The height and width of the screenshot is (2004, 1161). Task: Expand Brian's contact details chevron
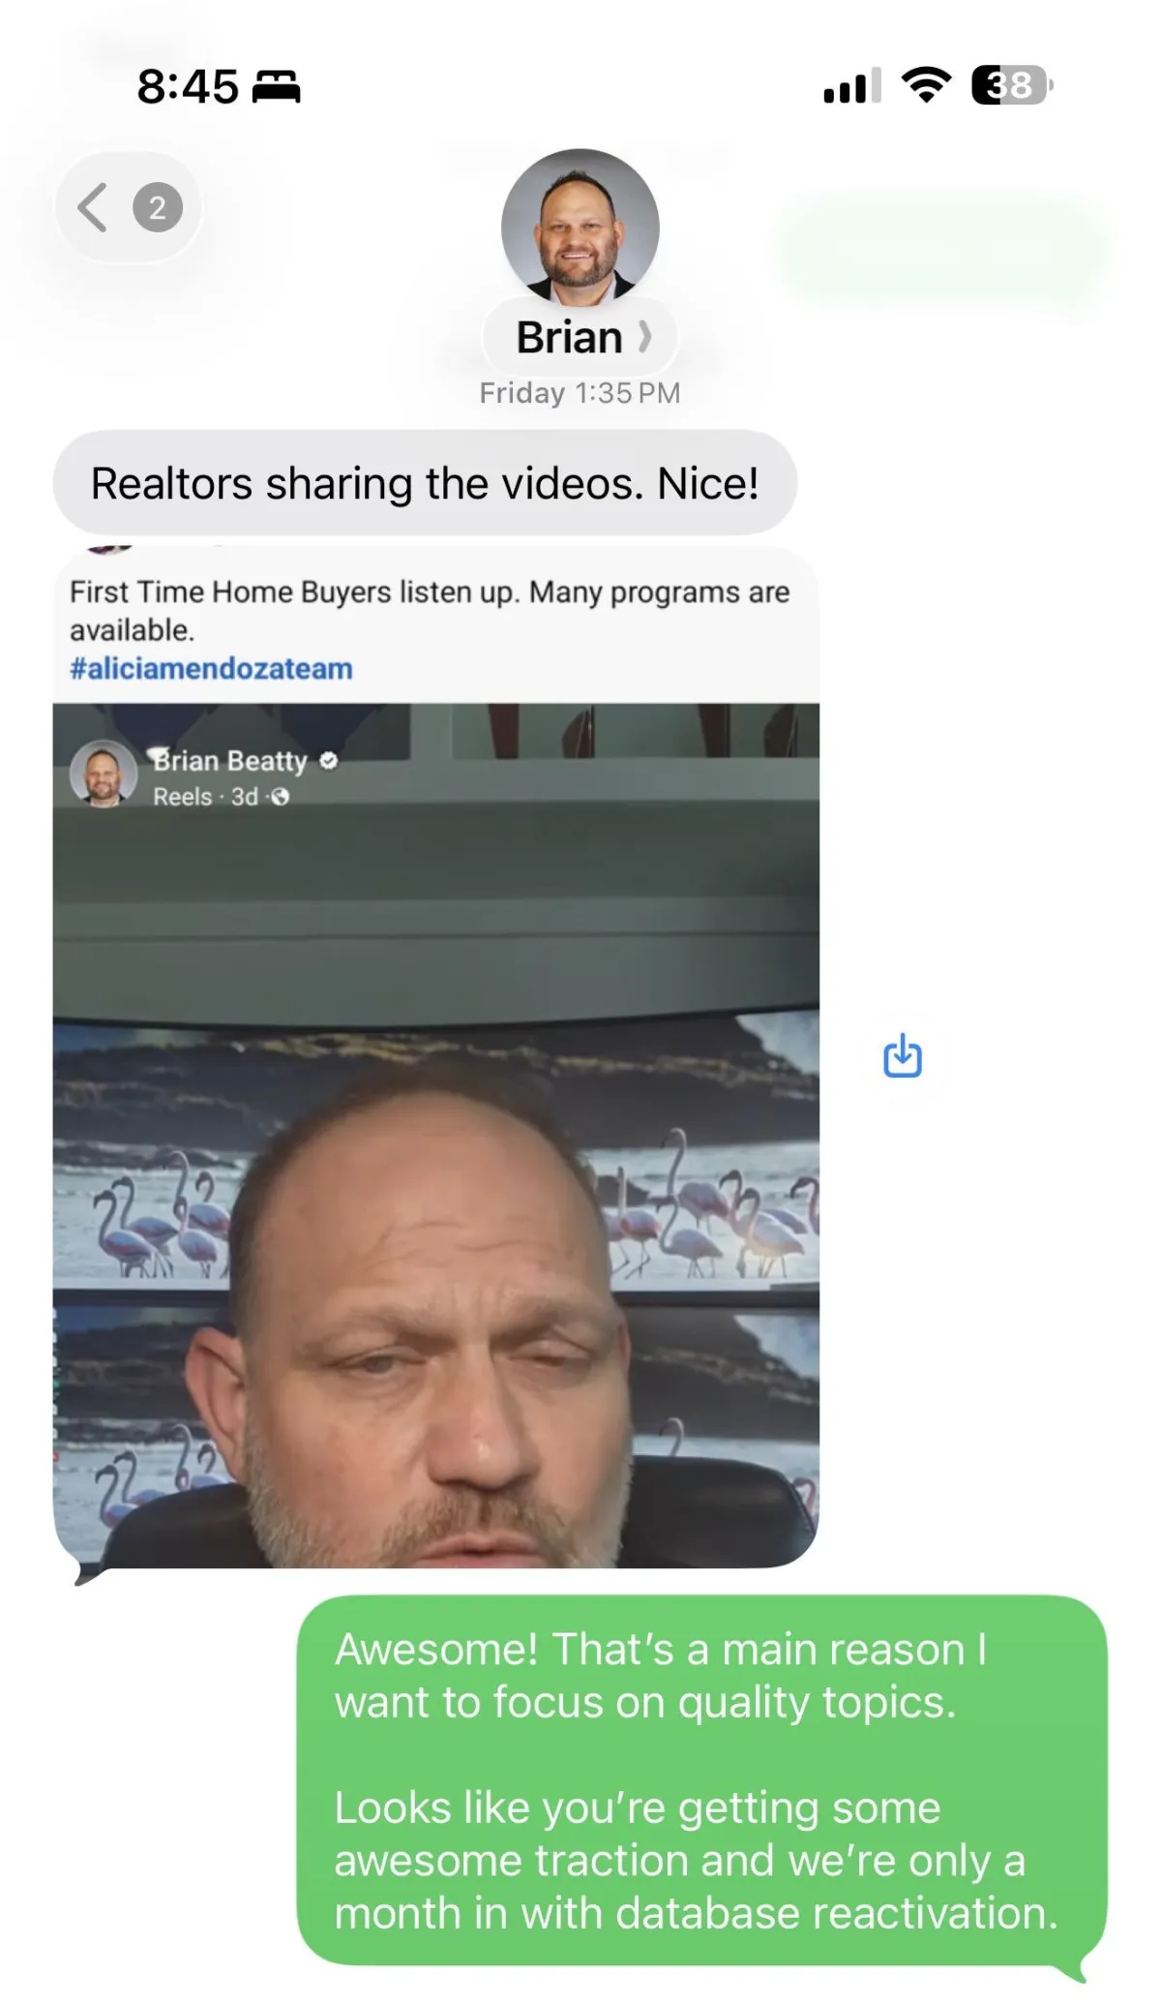(x=645, y=337)
